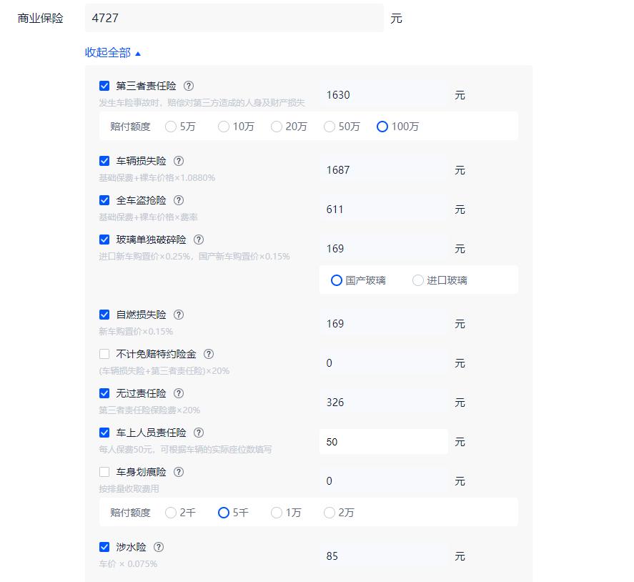This screenshot has width=634, height=582.
Task: Enable the 车身划痕险 checkbox
Action: [104, 472]
